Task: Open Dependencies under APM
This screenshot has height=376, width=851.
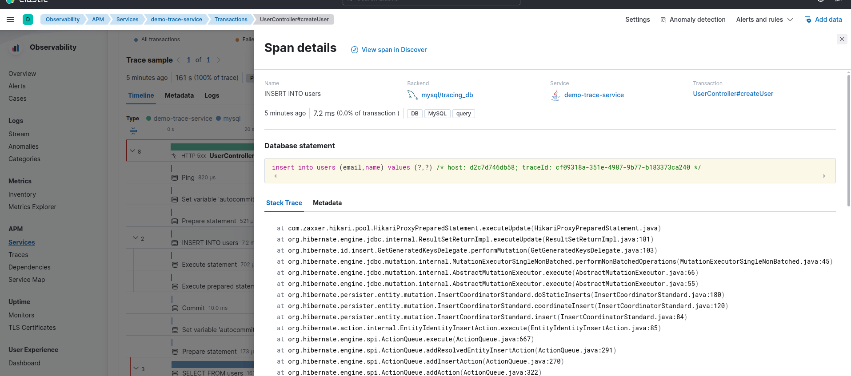Action: coord(29,267)
